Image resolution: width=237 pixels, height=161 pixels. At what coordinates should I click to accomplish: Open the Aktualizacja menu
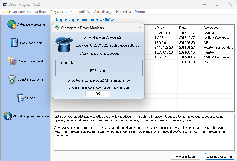pos(103,12)
